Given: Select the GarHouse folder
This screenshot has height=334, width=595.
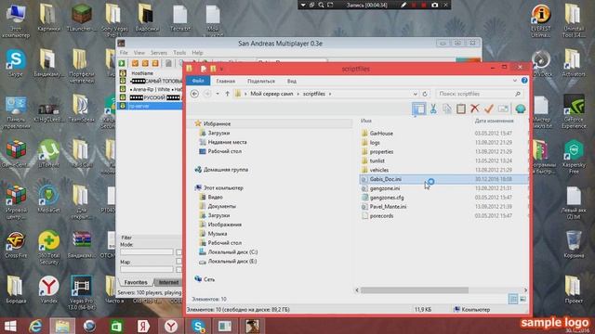Looking at the screenshot, I should tap(381, 134).
